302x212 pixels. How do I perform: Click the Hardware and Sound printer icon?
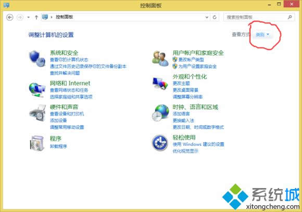[x=37, y=113]
